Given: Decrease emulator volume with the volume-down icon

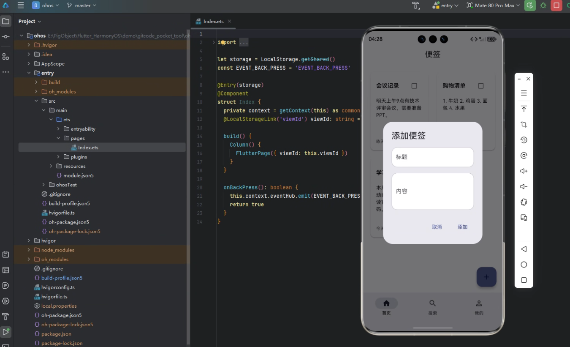Looking at the screenshot, I should 524,186.
